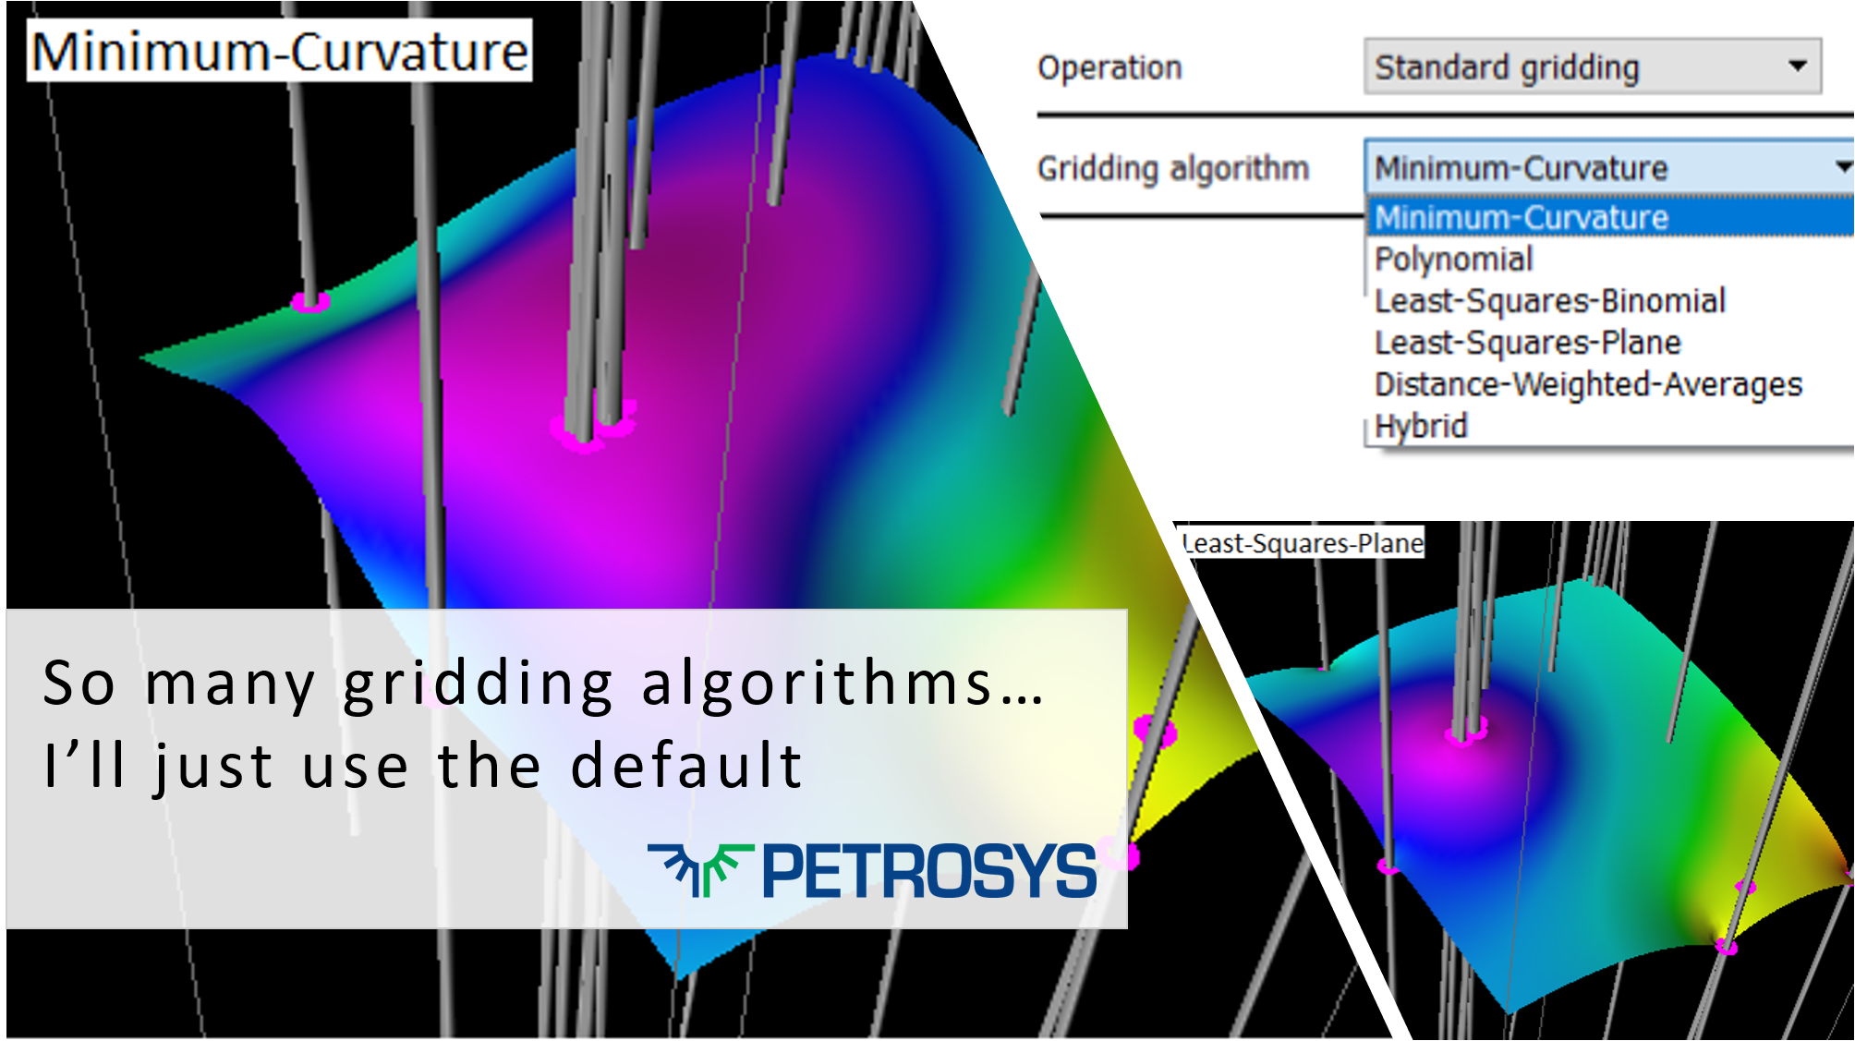The image size is (1855, 1041).
Task: Click the Minimum-Curvature title label
Action: point(280,51)
